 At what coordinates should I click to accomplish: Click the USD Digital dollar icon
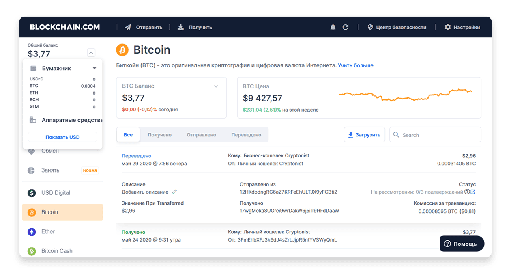pos(32,193)
